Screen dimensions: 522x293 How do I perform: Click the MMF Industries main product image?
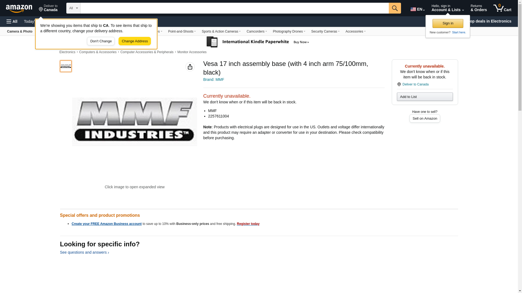(135, 122)
